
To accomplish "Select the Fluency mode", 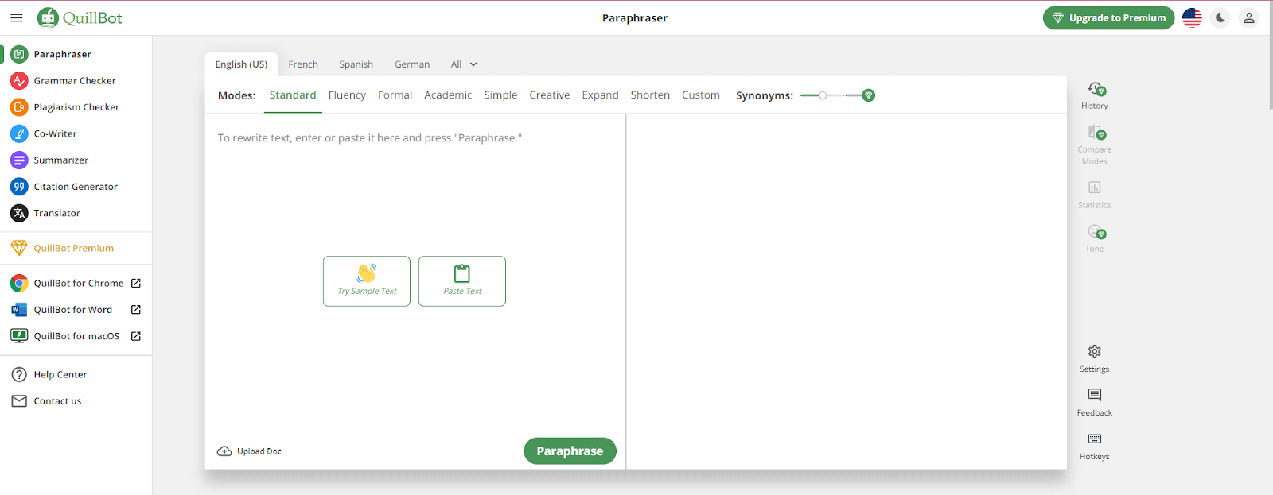I will tap(347, 95).
